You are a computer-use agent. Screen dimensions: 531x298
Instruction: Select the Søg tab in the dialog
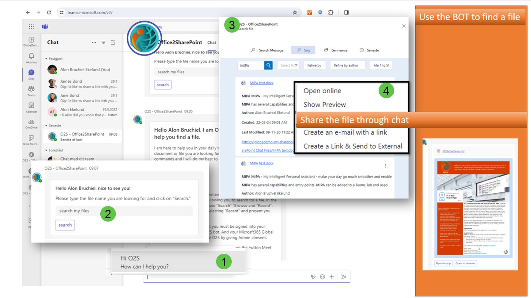[303, 50]
